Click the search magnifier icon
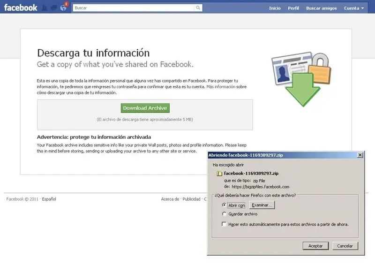 pyautogui.click(x=198, y=8)
